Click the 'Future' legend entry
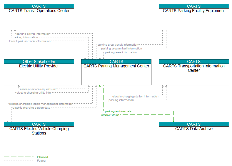 [x=41, y=161]
